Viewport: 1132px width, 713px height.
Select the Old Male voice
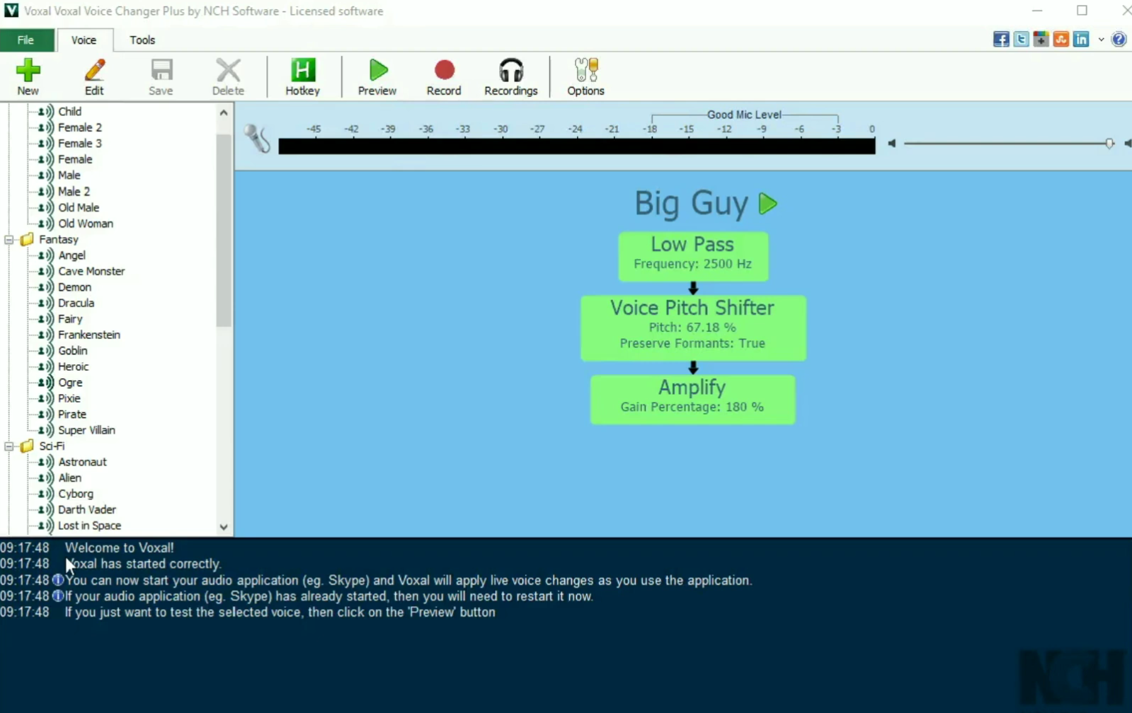pos(79,208)
